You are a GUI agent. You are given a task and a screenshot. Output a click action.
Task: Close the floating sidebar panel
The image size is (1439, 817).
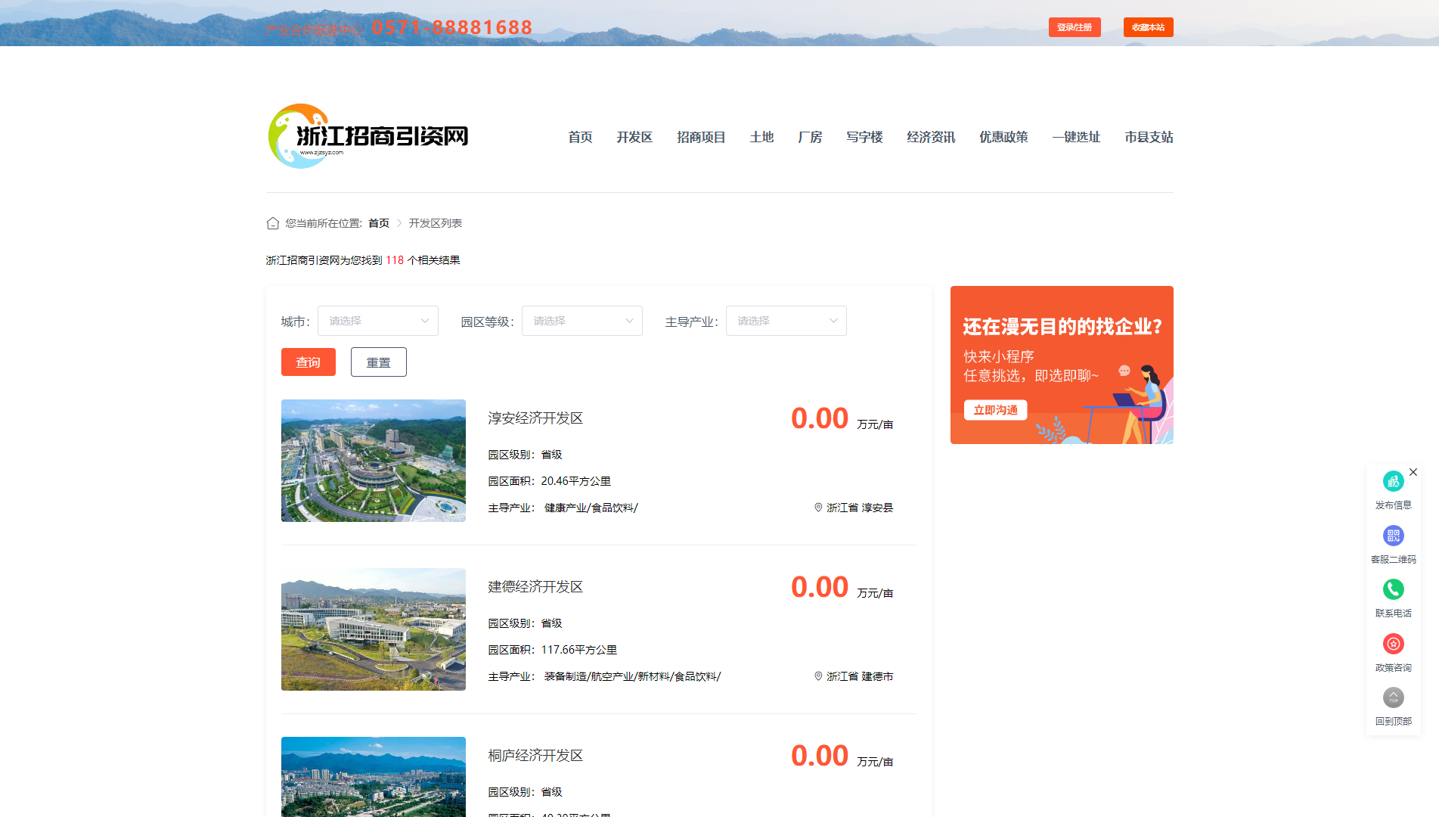click(x=1413, y=472)
